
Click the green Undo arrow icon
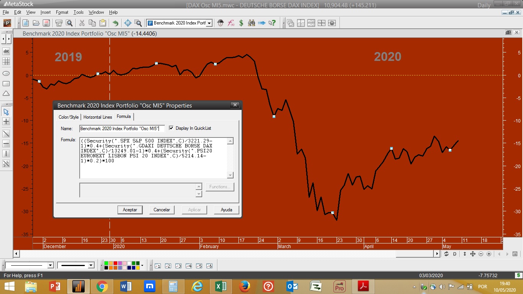pyautogui.click(x=115, y=23)
